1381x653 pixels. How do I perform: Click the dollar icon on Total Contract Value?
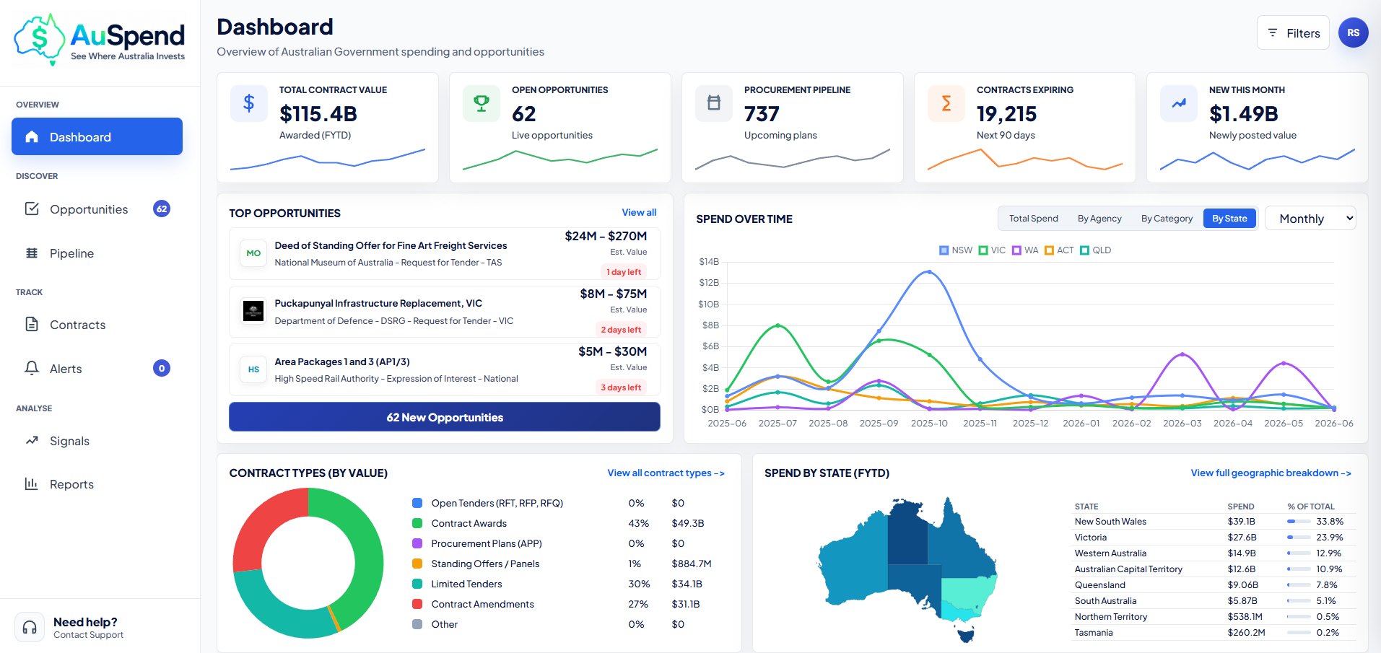tap(249, 103)
